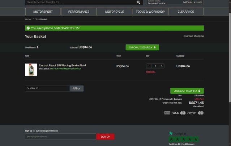The width and height of the screenshot is (231, 146).
Task: Remove the item from basket
Action: point(151,72)
